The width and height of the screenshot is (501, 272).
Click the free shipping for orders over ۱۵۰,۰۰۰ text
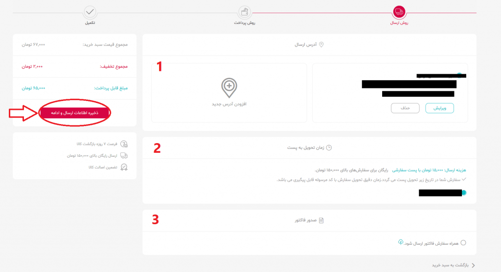(351, 170)
